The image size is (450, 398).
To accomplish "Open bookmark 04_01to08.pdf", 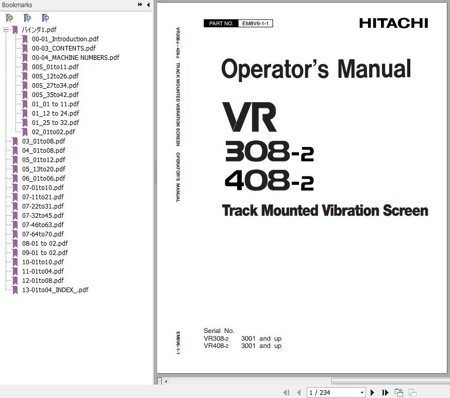I will pyautogui.click(x=44, y=150).
